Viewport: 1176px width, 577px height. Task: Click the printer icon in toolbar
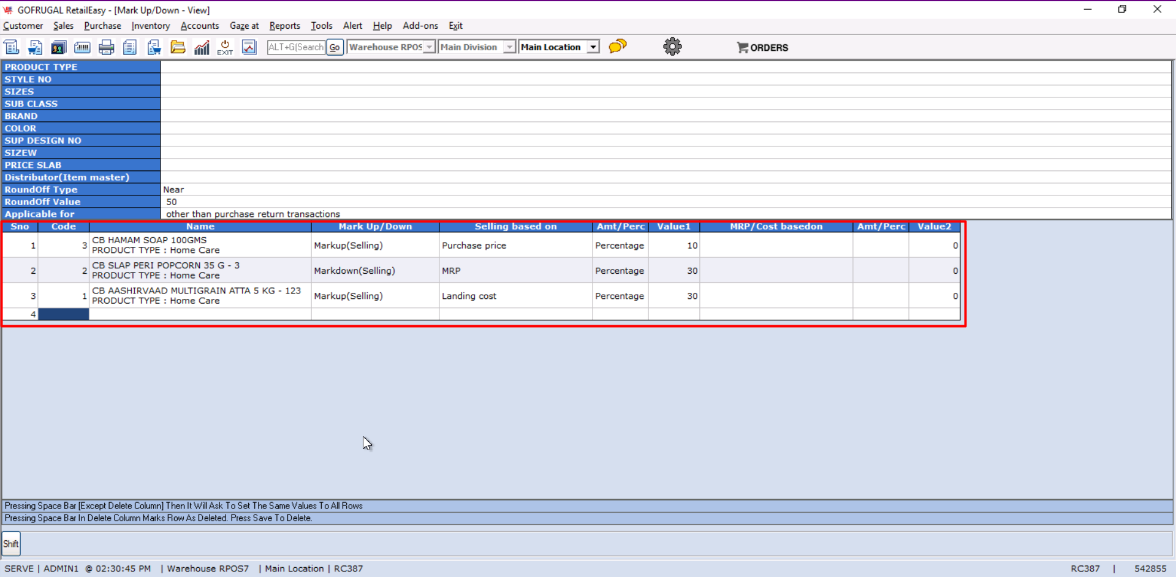(106, 47)
